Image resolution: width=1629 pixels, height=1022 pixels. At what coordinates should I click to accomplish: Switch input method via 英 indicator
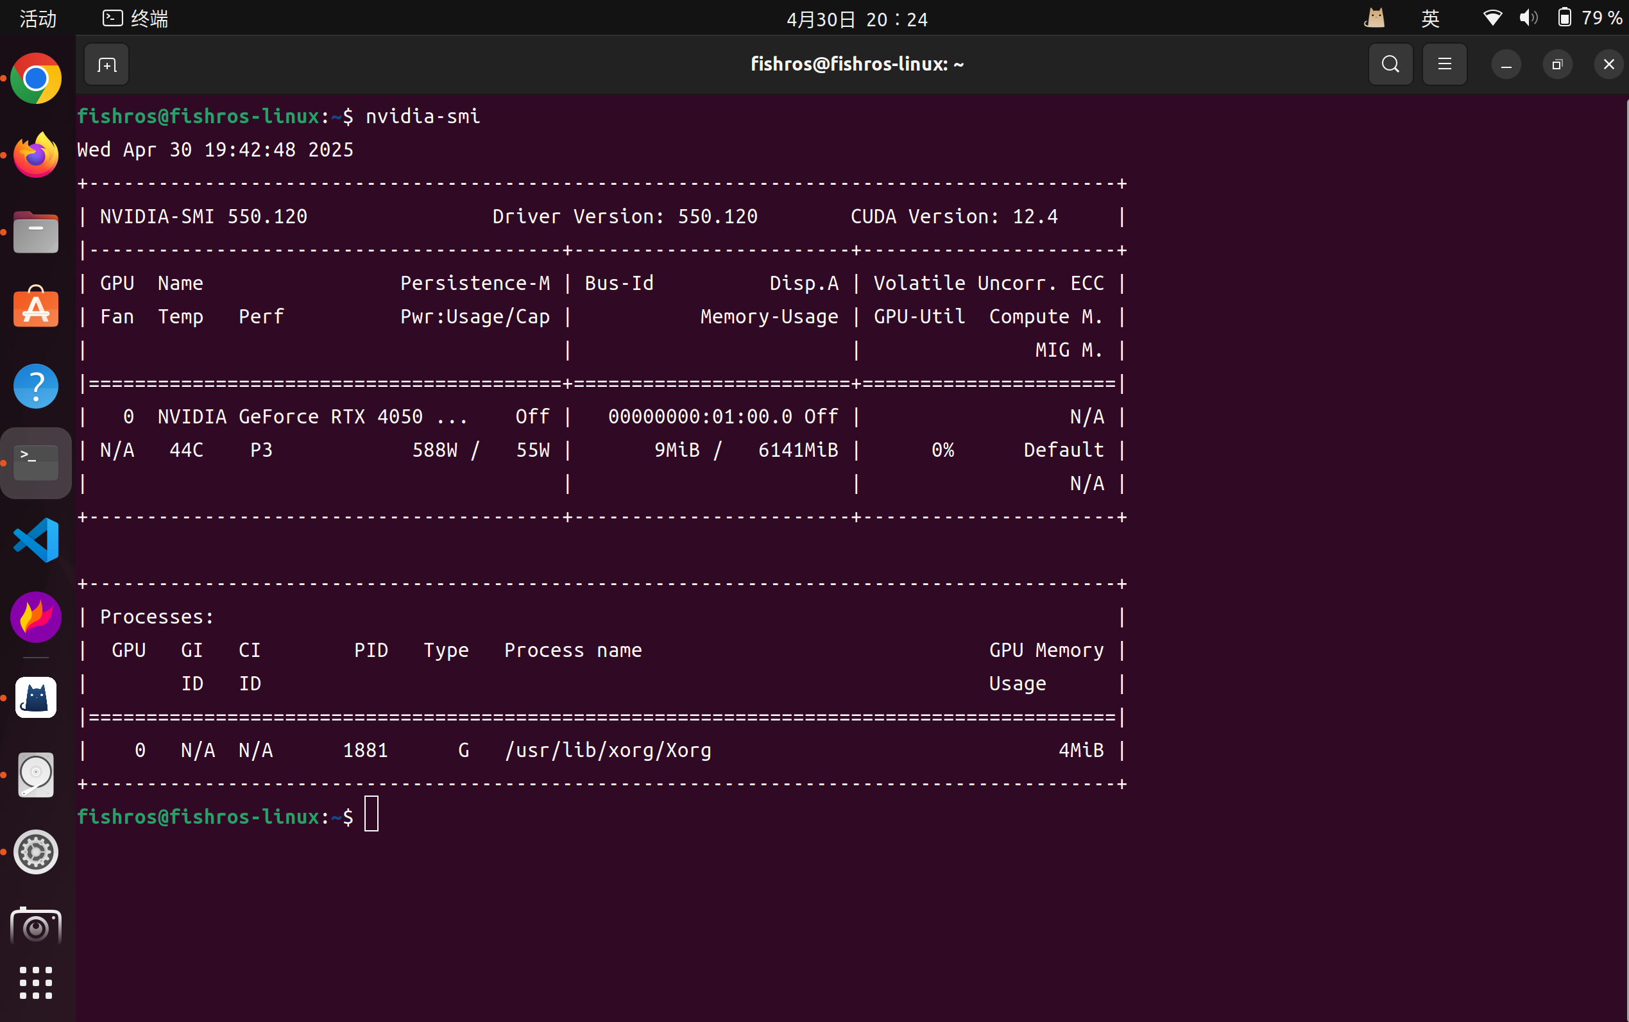1429,18
